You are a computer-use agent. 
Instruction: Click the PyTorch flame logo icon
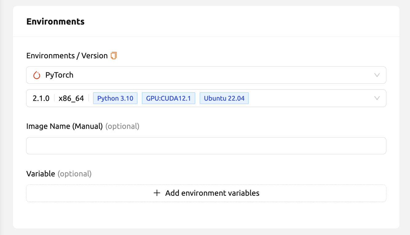(x=37, y=75)
